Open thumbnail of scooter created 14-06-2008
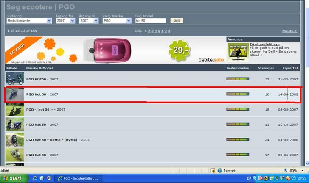Screen dimensions: 309x183 (x=14, y=94)
